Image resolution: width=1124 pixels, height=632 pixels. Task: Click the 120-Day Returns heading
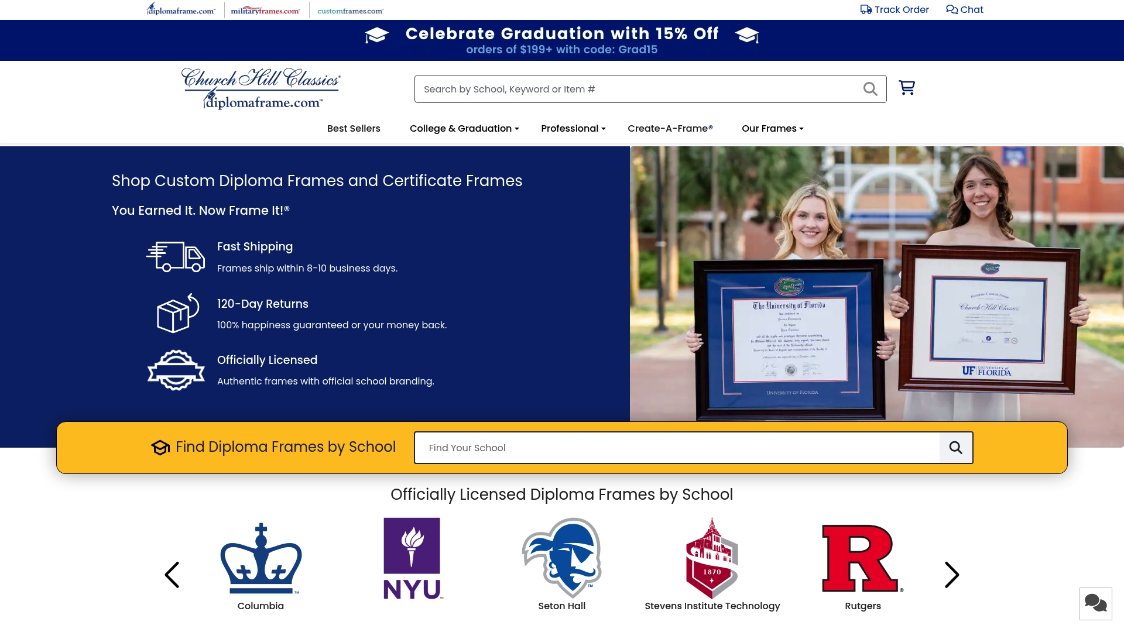tap(263, 304)
